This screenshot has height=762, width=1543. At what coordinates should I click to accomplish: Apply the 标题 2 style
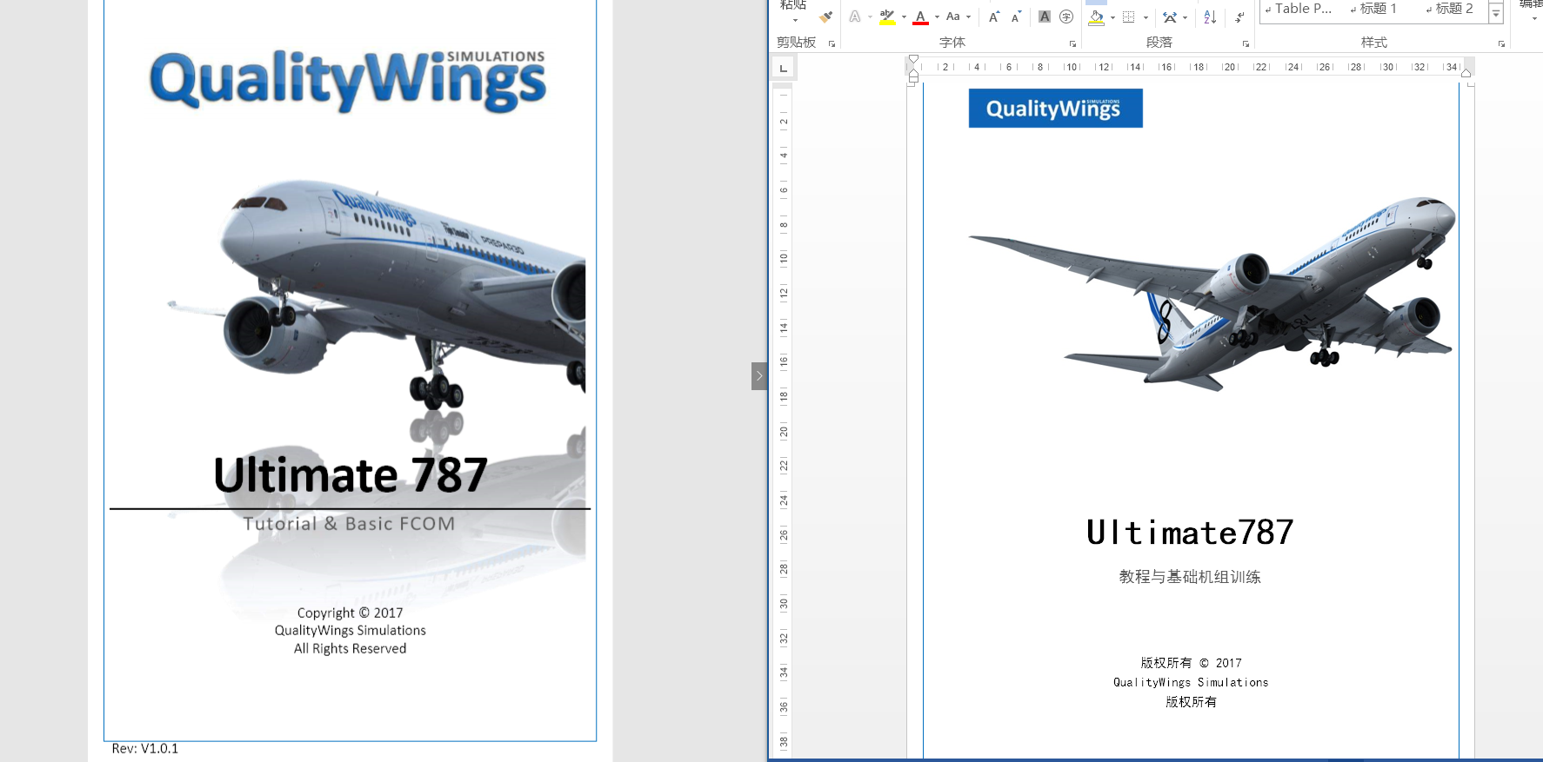pyautogui.click(x=1450, y=9)
